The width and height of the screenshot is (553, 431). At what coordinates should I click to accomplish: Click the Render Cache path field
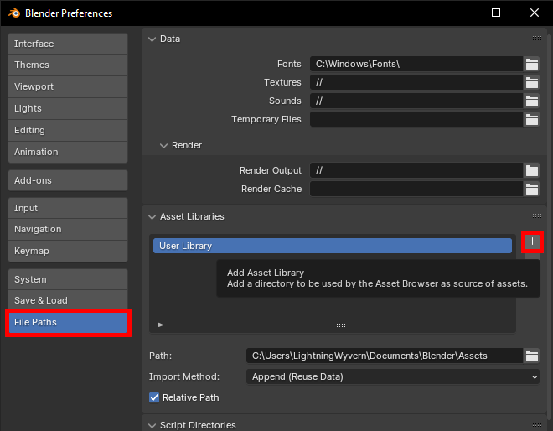pyautogui.click(x=416, y=189)
